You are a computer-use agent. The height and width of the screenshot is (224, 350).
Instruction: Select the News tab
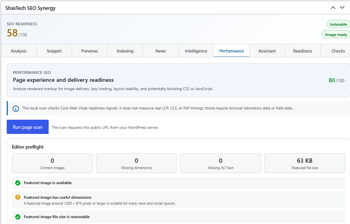(x=161, y=51)
